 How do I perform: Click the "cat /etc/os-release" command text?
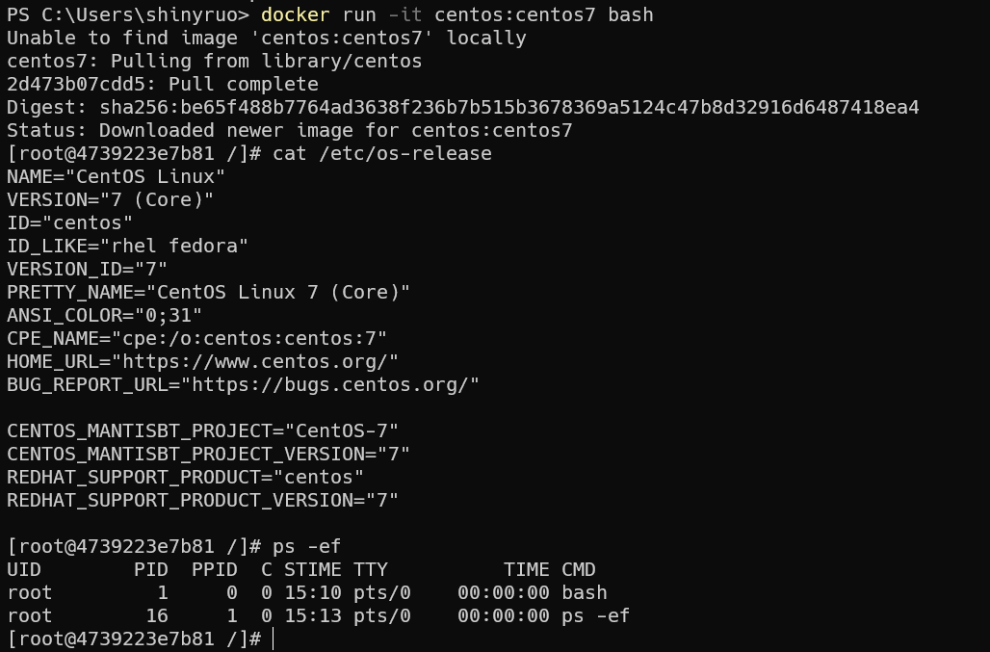[x=381, y=154]
